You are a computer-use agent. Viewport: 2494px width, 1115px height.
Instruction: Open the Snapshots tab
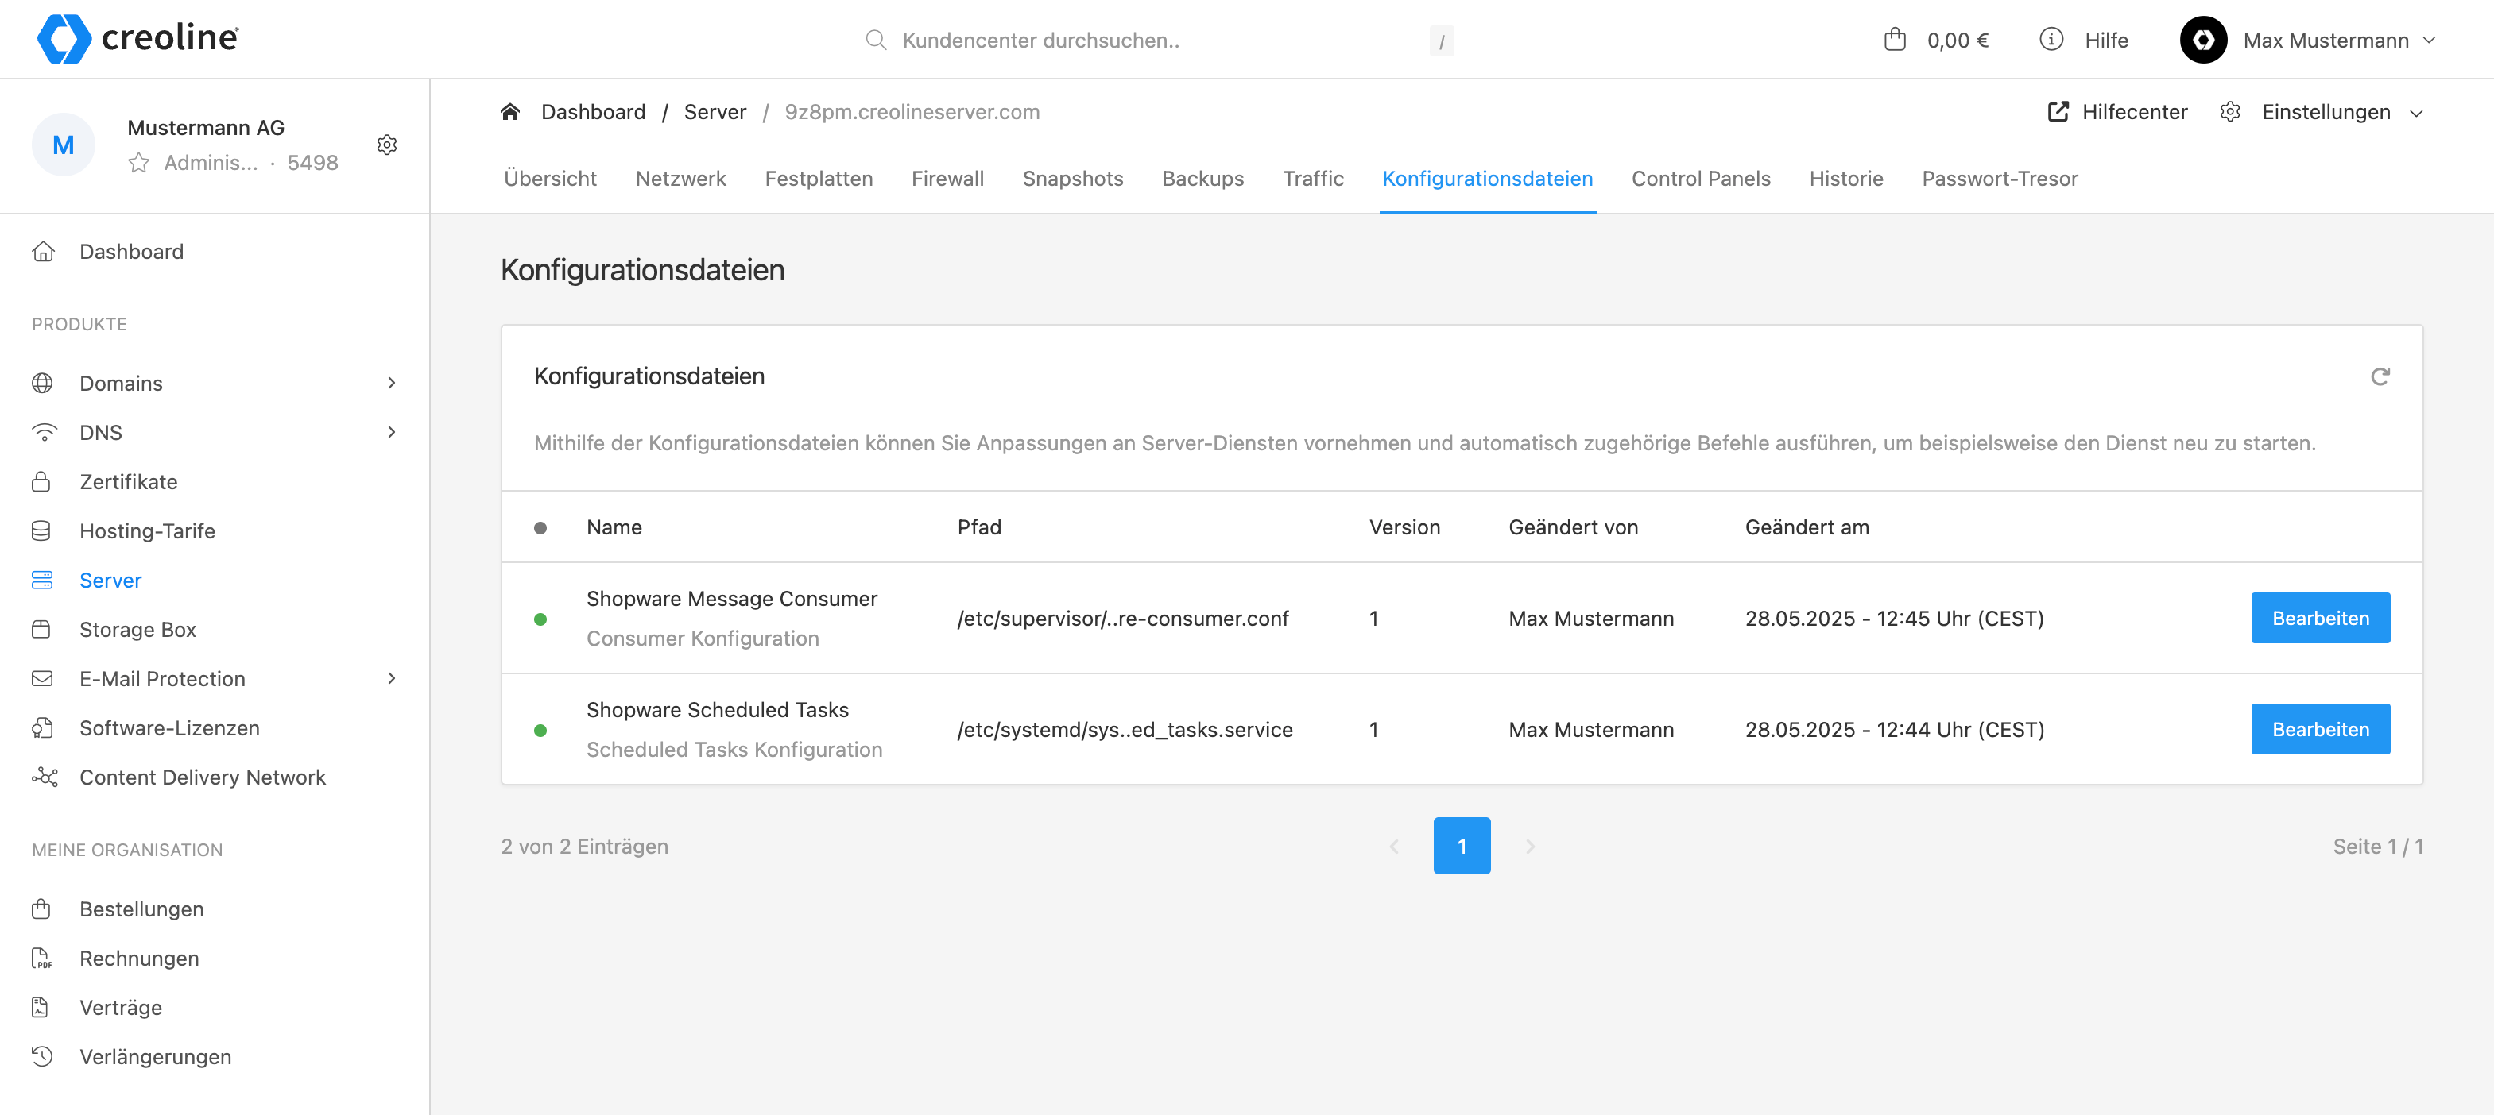(x=1073, y=179)
